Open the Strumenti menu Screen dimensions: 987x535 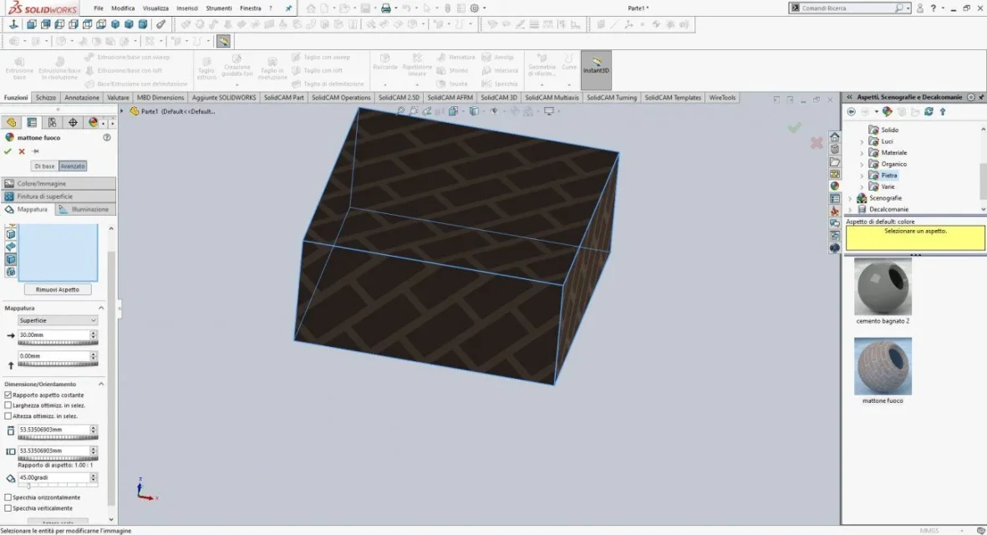click(x=218, y=8)
